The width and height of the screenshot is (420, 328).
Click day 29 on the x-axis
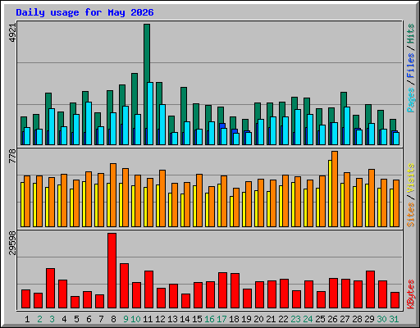[369, 319]
